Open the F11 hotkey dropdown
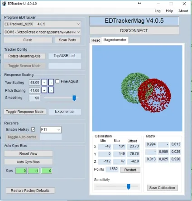192x201 pixels. click(51, 130)
